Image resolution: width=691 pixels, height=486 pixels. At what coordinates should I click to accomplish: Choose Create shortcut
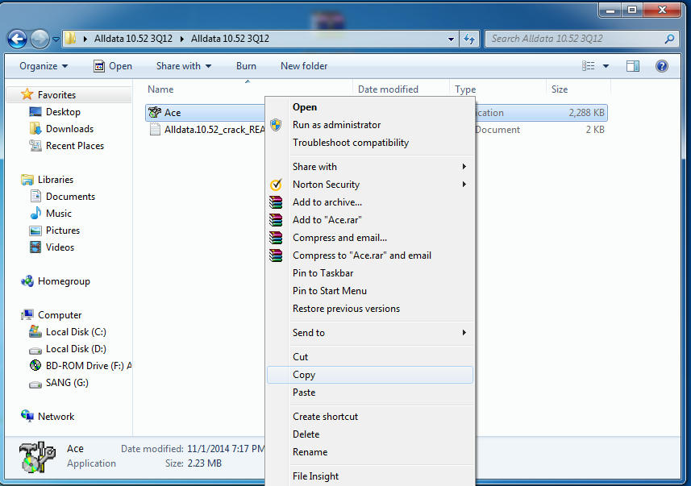click(x=369, y=417)
